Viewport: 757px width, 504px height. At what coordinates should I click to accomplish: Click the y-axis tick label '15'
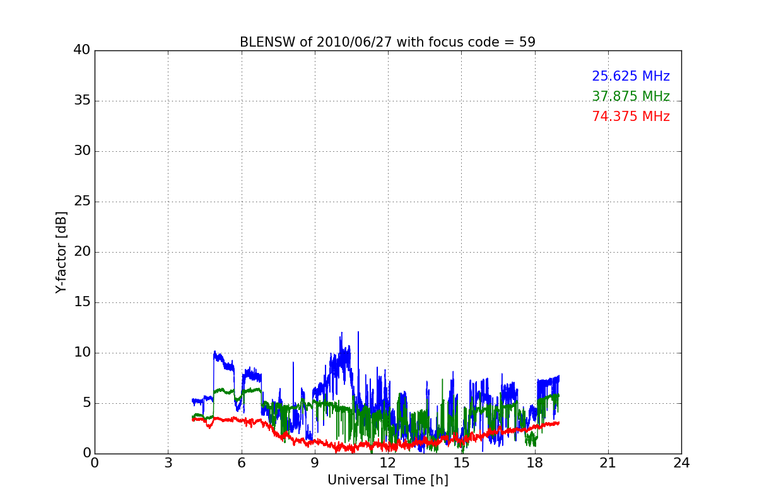pyautogui.click(x=82, y=302)
